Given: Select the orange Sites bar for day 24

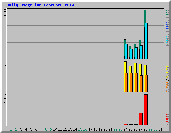Looking at the screenshot, I should [x=126, y=83].
